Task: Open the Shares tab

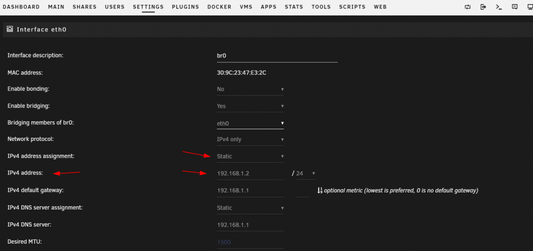Action: point(85,7)
